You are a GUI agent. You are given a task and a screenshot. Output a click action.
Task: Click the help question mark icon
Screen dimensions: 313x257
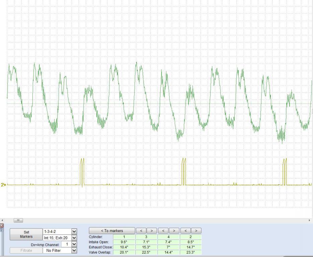(1, 229)
